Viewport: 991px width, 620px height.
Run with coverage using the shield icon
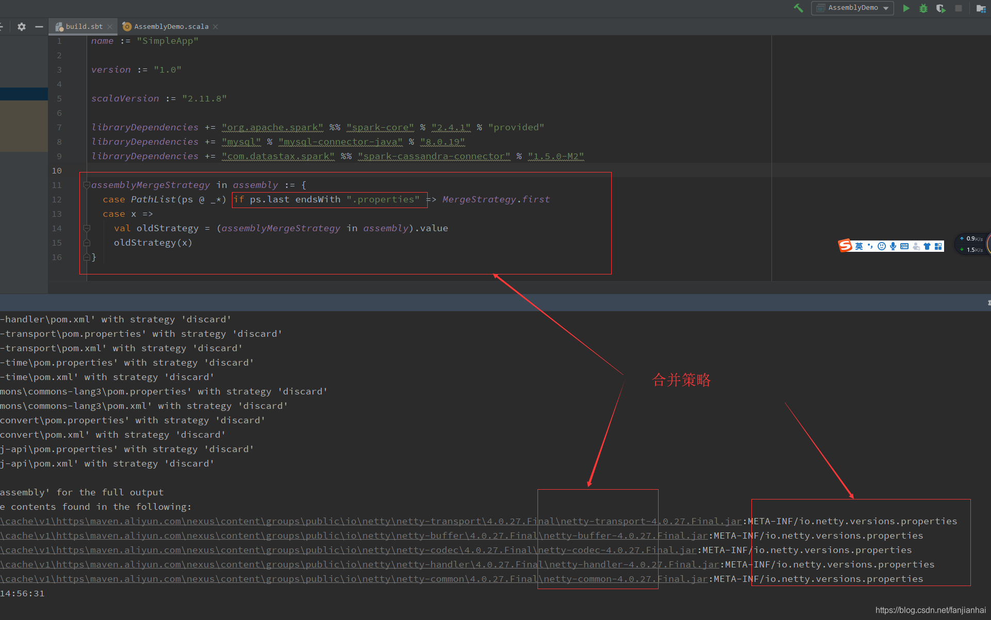940,8
